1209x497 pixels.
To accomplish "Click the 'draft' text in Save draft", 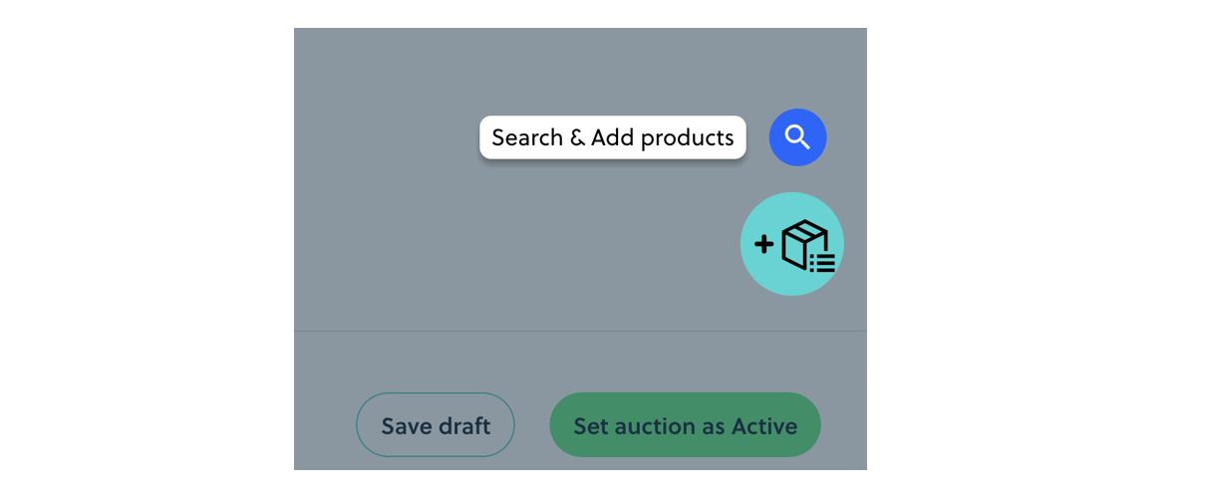I will [x=464, y=426].
